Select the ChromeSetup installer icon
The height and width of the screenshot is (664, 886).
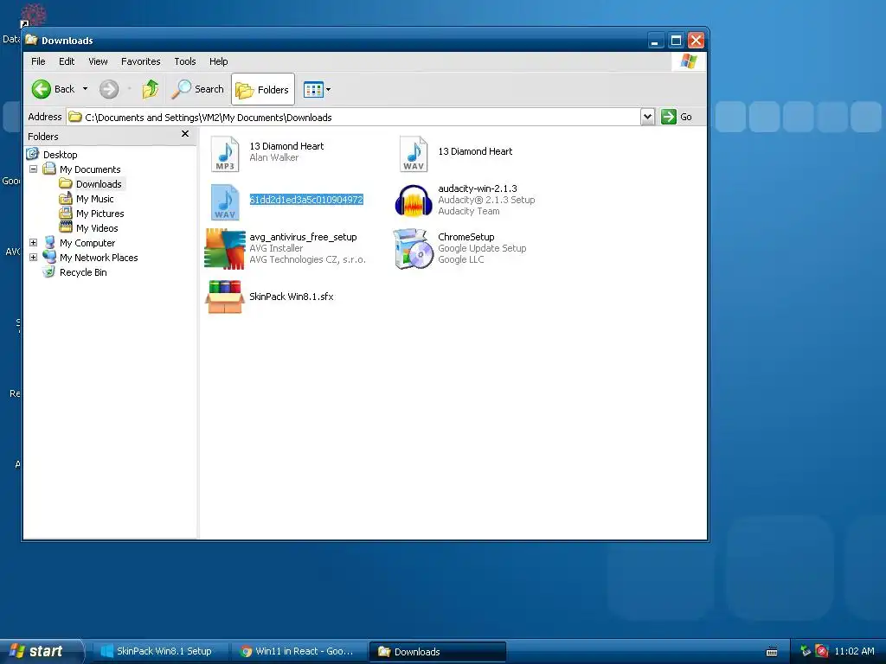[x=413, y=248]
